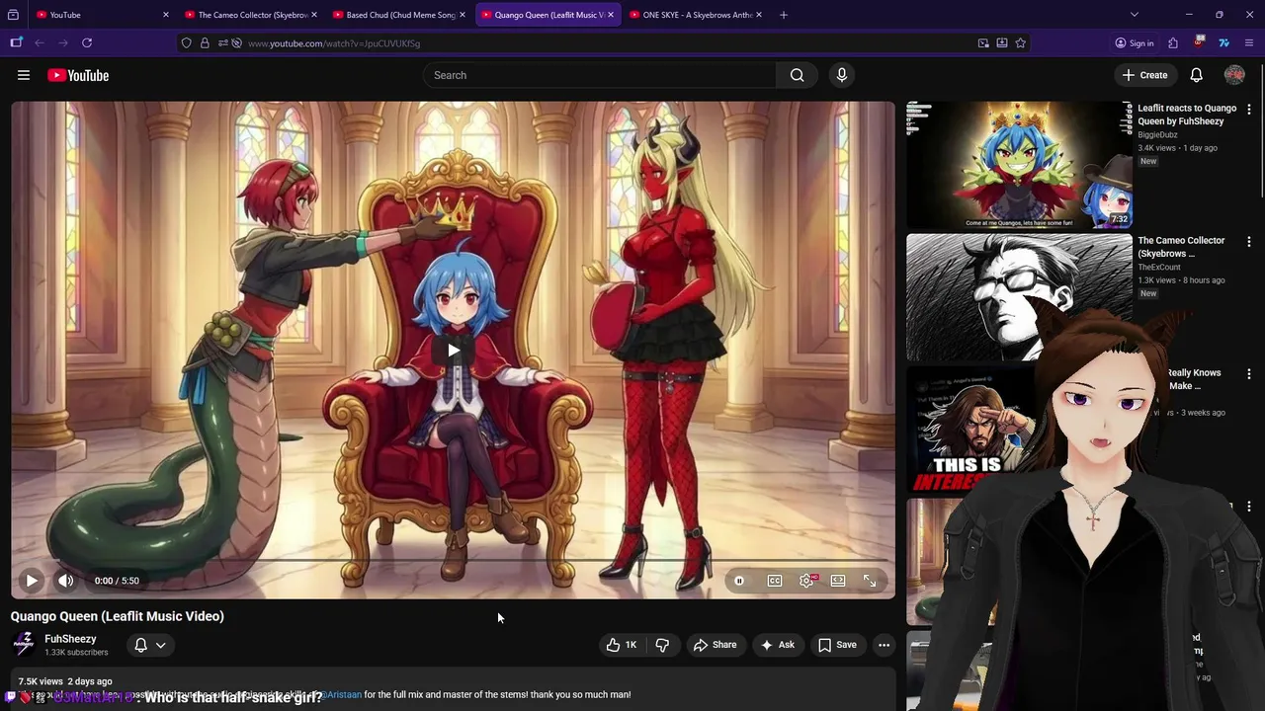Open Leaflit reacts to Quango Queen title
Screen dimensions: 1265x711
1187,115
